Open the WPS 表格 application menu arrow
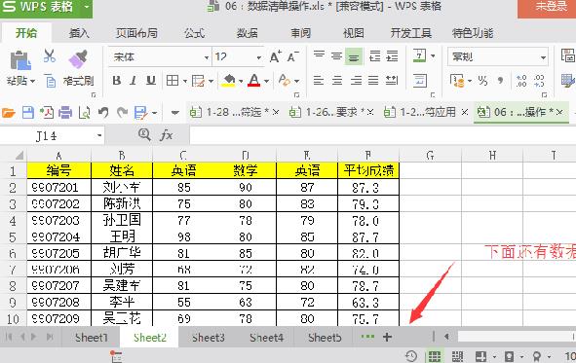The image size is (576, 363). 87,7
